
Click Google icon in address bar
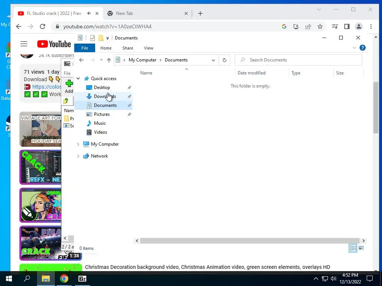284,26
